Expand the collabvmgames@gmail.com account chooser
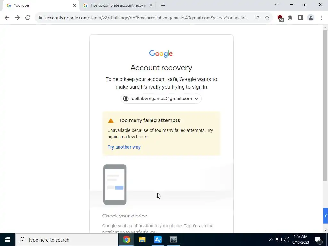 [161, 99]
